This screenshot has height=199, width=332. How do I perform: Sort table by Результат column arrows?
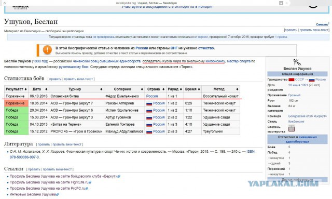pos(25,89)
